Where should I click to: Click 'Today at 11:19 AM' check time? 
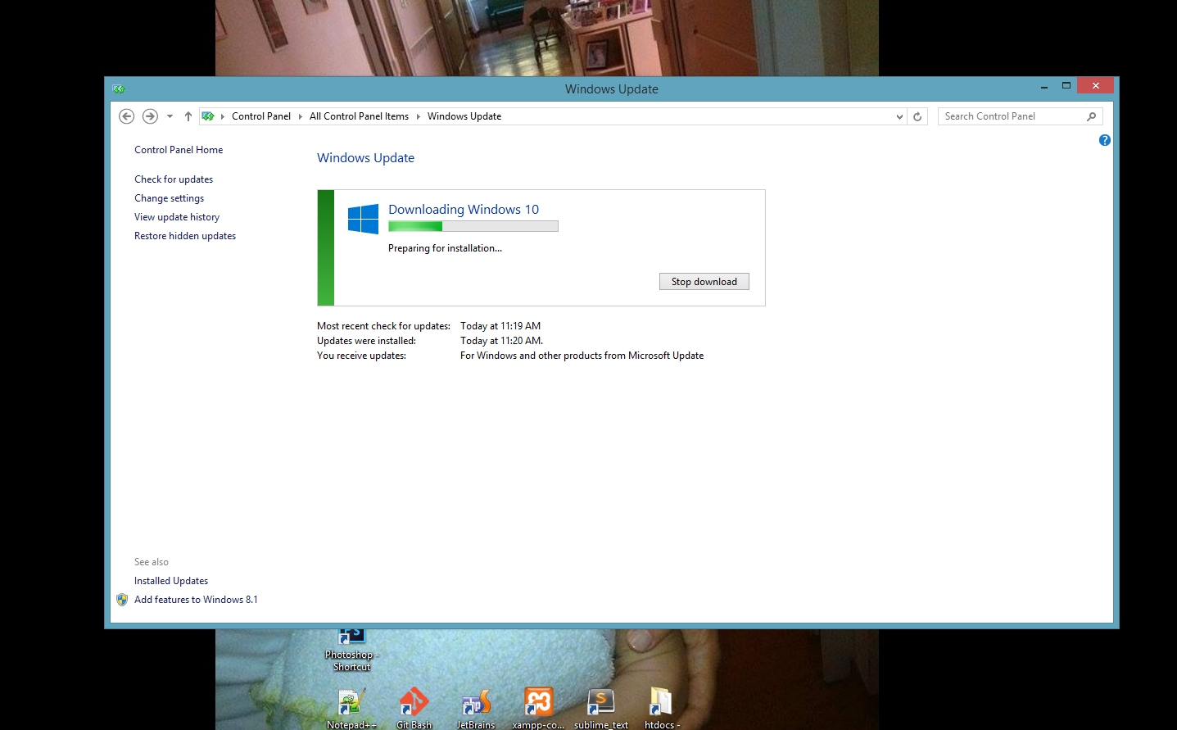500,326
